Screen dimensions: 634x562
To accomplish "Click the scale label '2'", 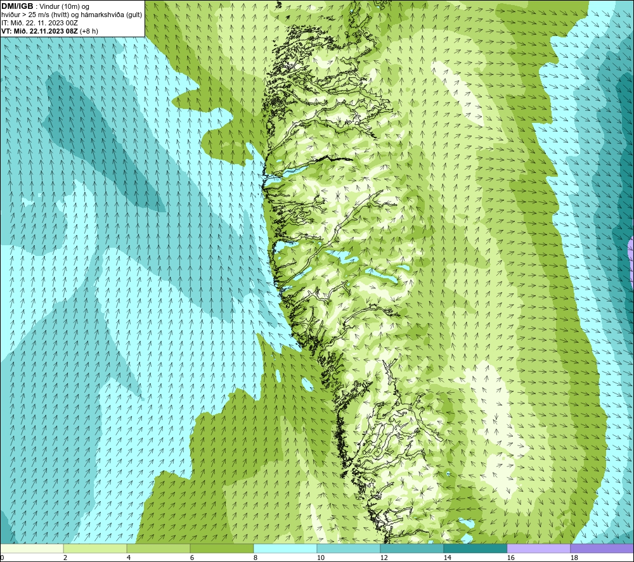I will pos(65,558).
